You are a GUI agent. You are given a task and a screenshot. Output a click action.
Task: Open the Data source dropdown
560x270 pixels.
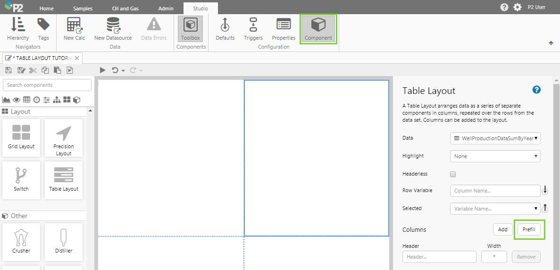(x=495, y=138)
